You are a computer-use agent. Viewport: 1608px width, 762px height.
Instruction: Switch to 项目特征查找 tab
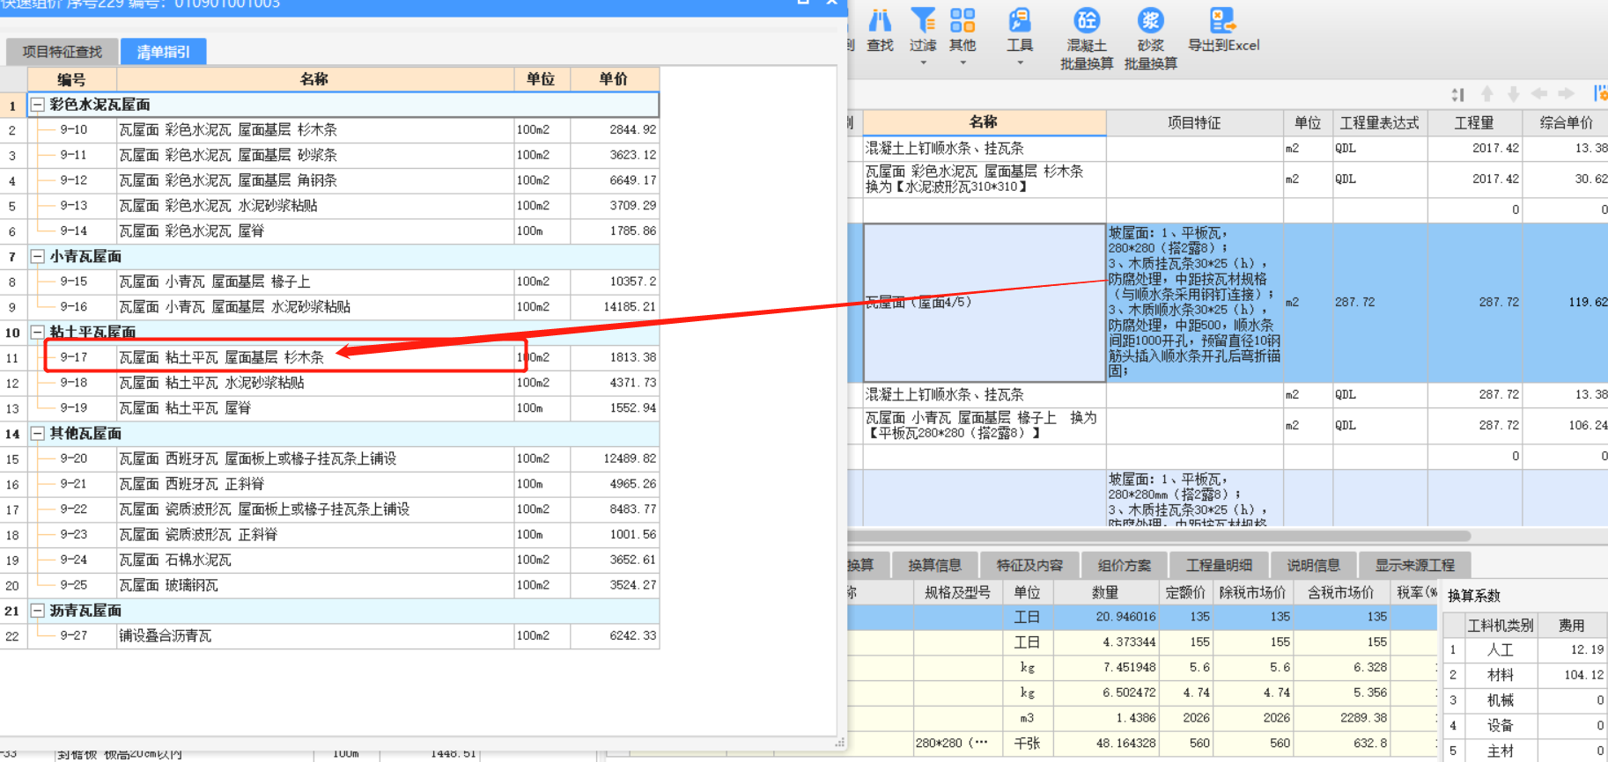(62, 52)
